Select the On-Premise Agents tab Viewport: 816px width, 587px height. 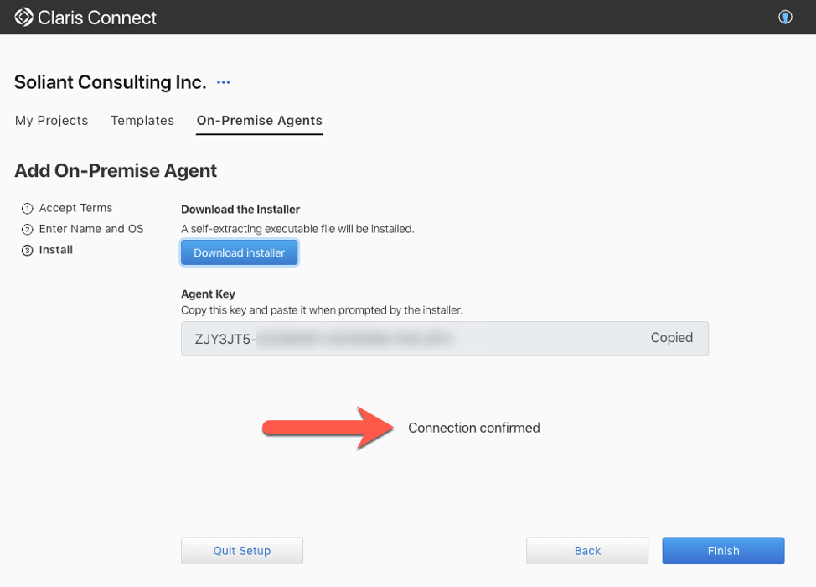[259, 120]
